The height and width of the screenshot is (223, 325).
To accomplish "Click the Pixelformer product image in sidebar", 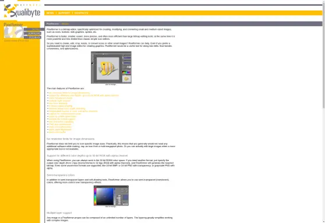I will click(x=13, y=32).
